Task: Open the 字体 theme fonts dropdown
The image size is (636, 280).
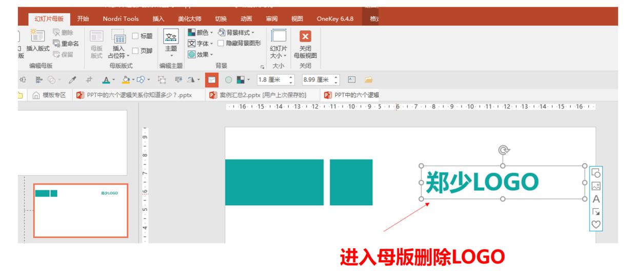Action: click(201, 44)
